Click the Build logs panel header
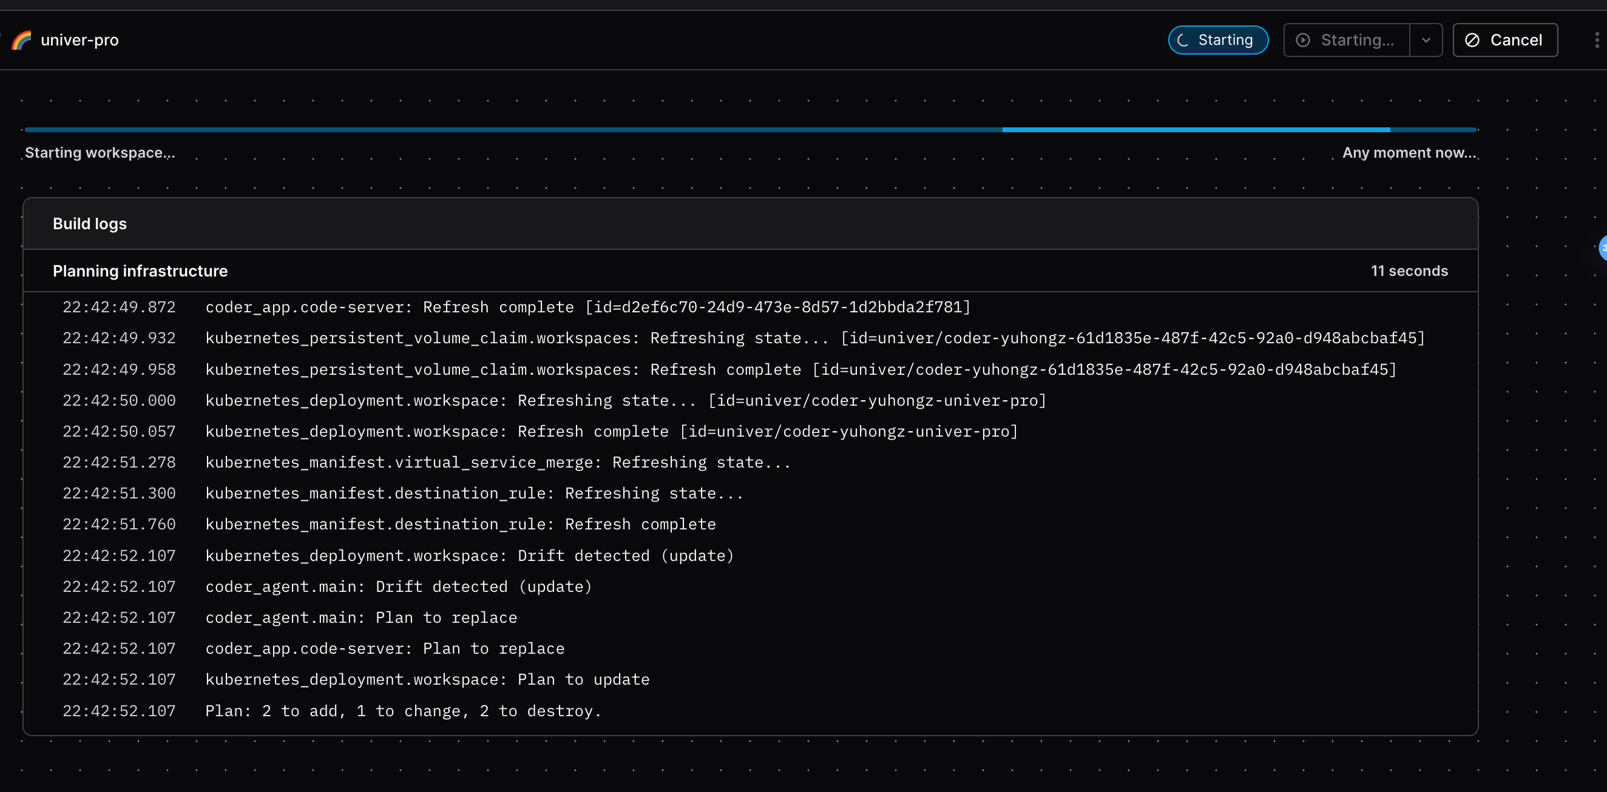Viewport: 1607px width, 792px height. (90, 224)
